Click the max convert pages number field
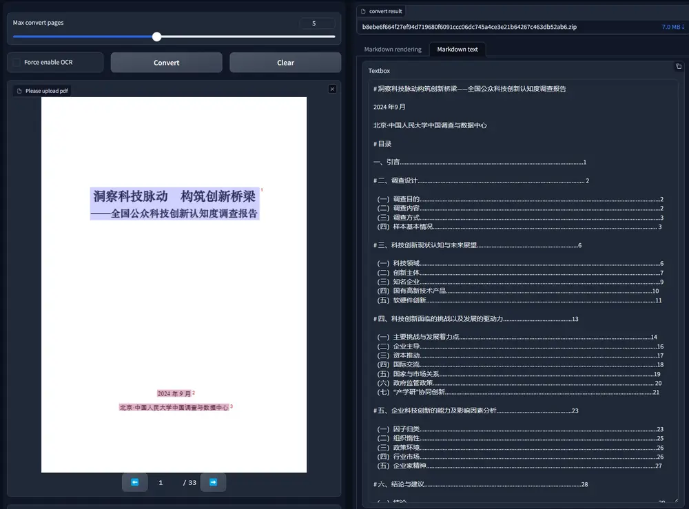 click(x=317, y=23)
